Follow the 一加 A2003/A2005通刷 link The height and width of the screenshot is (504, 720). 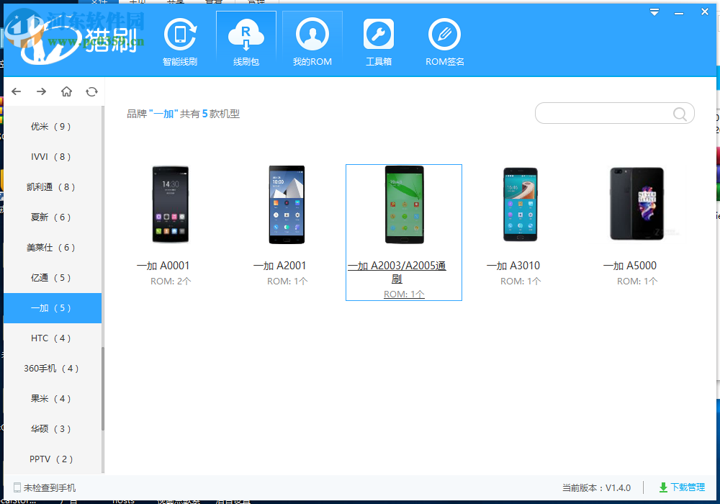tap(397, 272)
